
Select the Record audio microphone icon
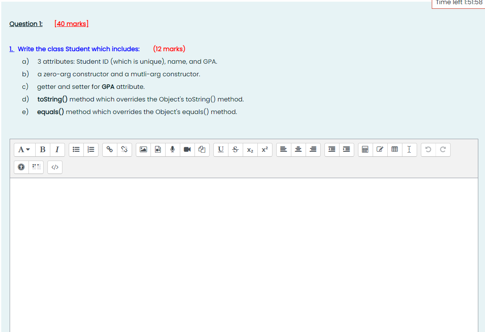click(172, 149)
